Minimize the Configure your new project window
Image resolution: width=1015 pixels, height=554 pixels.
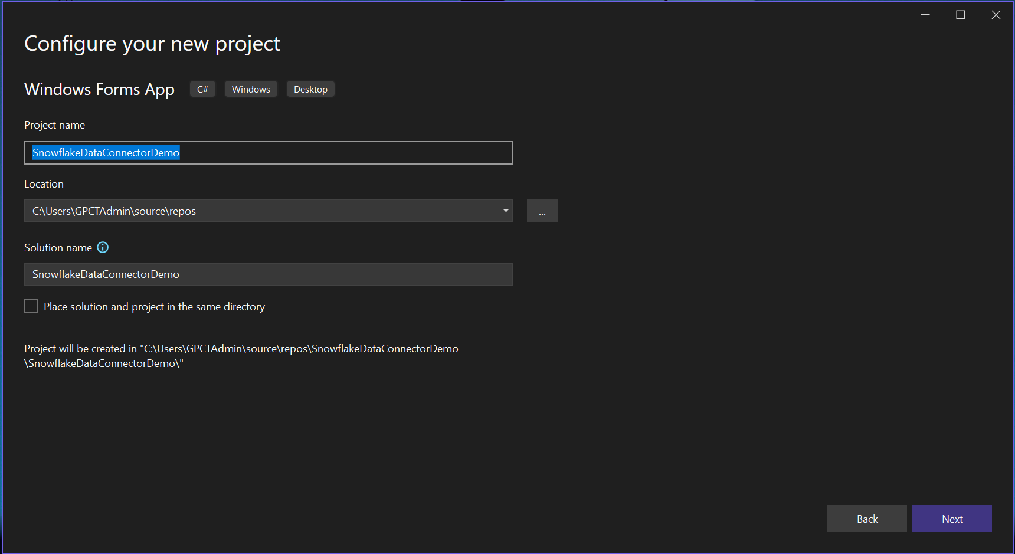[925, 15]
